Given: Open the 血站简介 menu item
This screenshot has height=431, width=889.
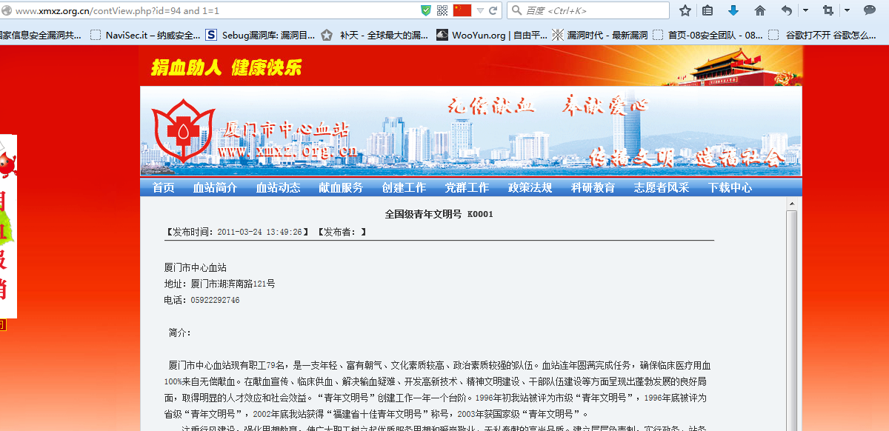Looking at the screenshot, I should pyautogui.click(x=216, y=187).
